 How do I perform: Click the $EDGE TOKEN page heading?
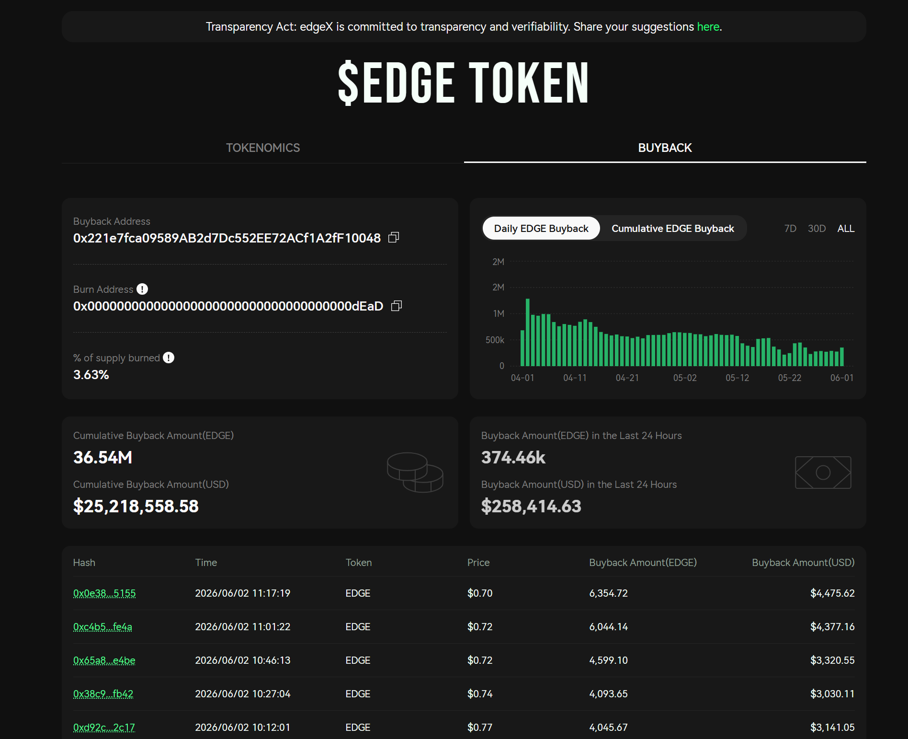tap(464, 83)
